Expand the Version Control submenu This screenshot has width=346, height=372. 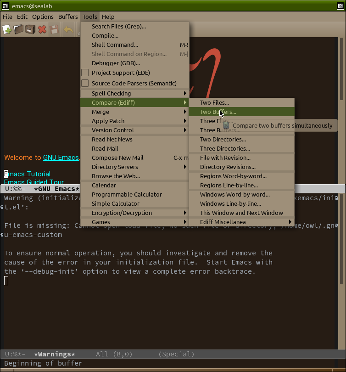[x=134, y=130]
